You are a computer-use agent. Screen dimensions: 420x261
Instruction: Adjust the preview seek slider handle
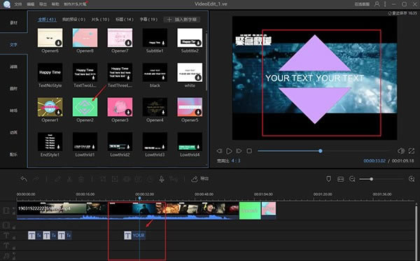coord(321,151)
